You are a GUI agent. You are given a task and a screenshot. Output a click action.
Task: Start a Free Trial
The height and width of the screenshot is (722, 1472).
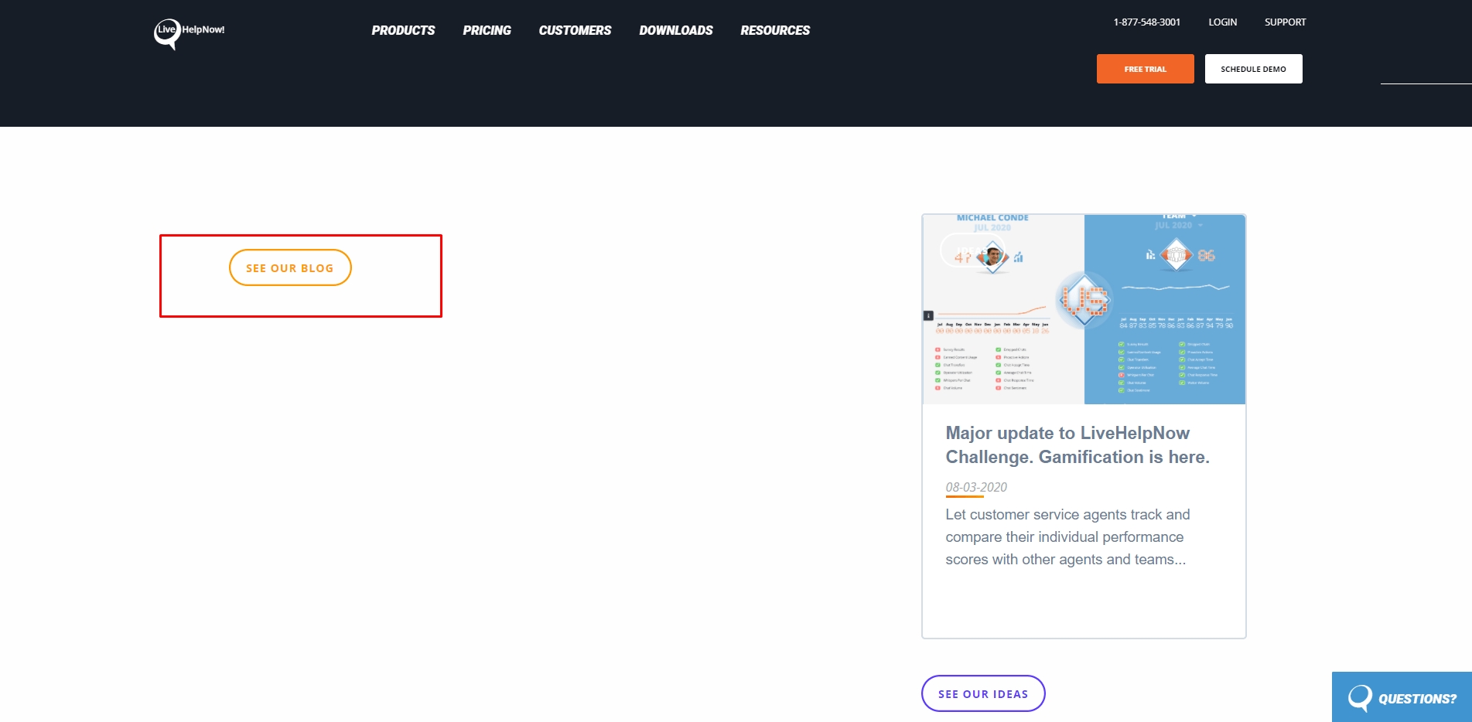[1145, 69]
